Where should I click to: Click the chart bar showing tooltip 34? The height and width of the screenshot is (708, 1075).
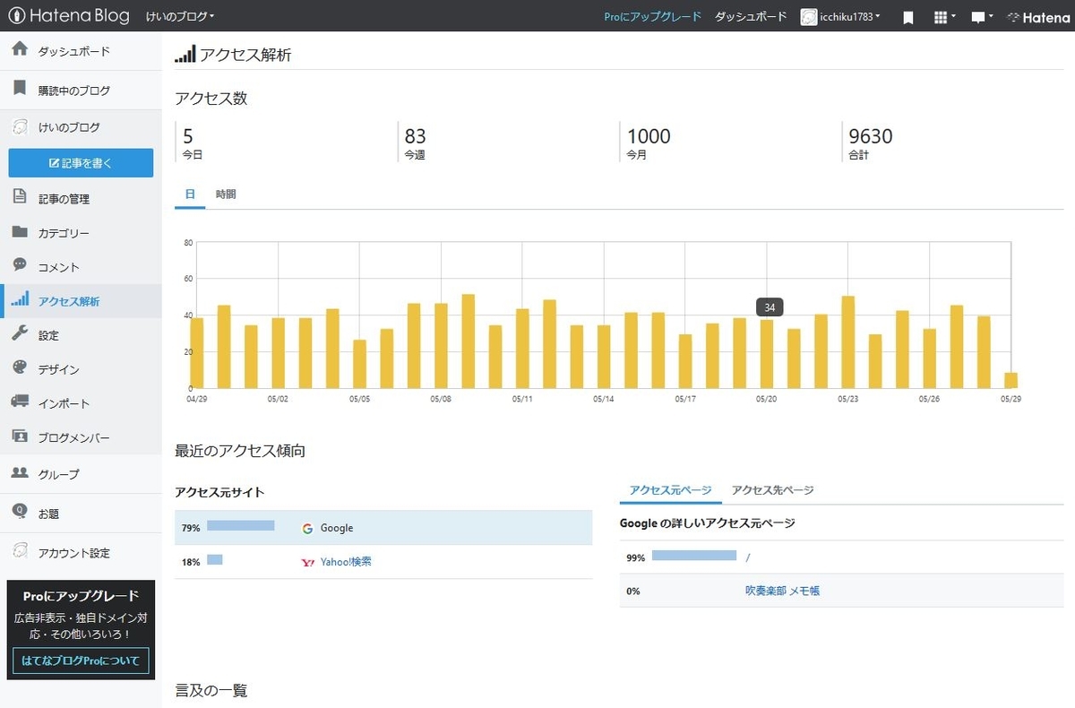[767, 354]
